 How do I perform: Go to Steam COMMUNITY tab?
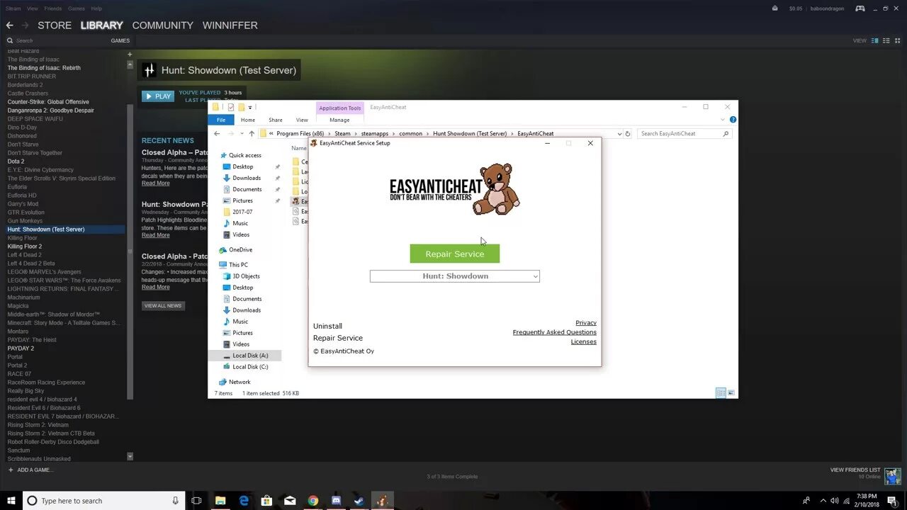162,25
